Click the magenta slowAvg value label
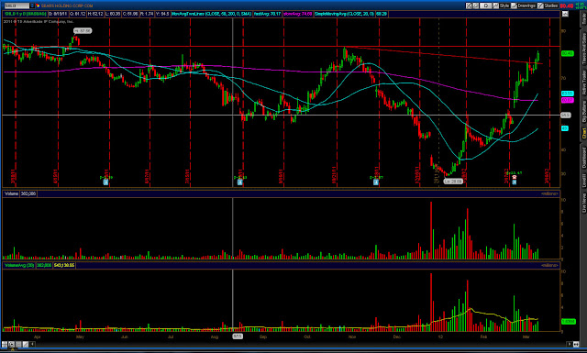This screenshot has height=353, width=587. [x=297, y=14]
